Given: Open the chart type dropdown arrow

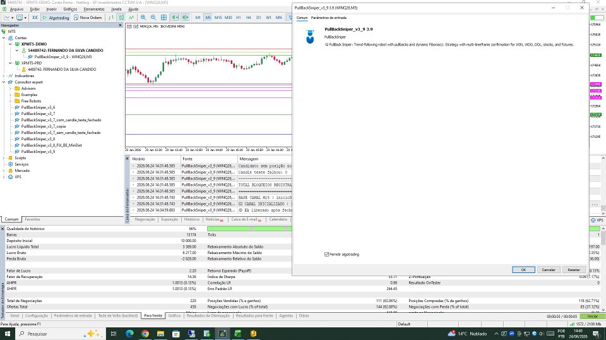Looking at the screenshot, I should [13, 18].
